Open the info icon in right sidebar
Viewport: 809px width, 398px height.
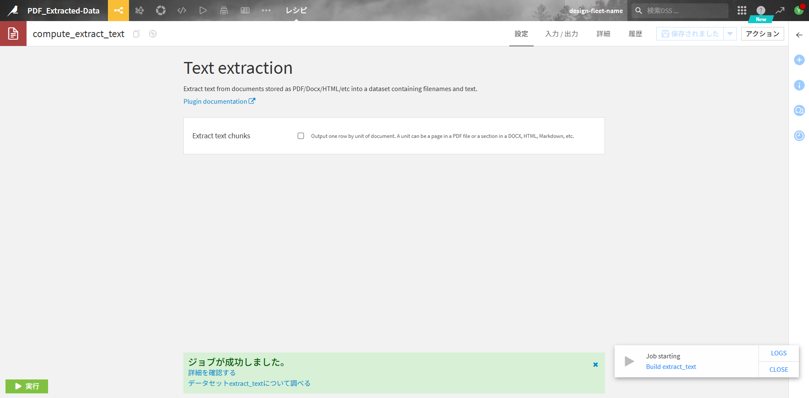[799, 85]
